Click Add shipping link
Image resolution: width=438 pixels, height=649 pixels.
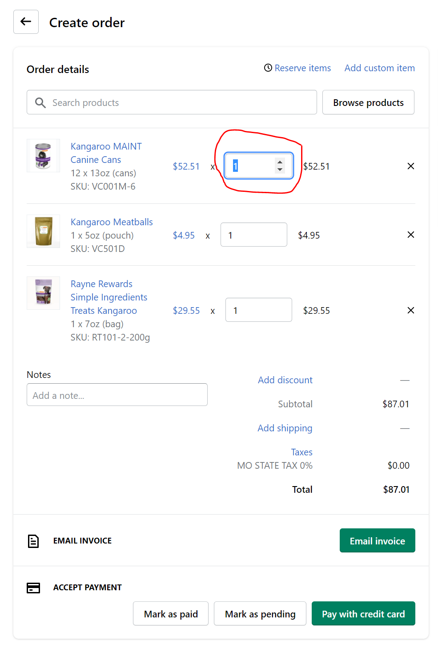click(285, 428)
